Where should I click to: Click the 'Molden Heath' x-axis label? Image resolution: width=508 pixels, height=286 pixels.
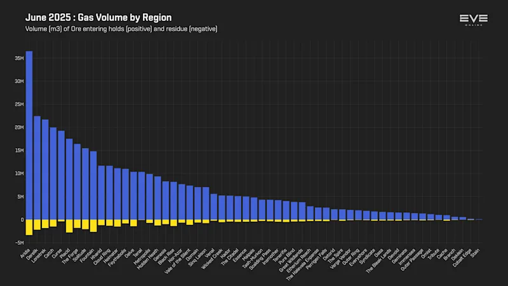click(148, 259)
